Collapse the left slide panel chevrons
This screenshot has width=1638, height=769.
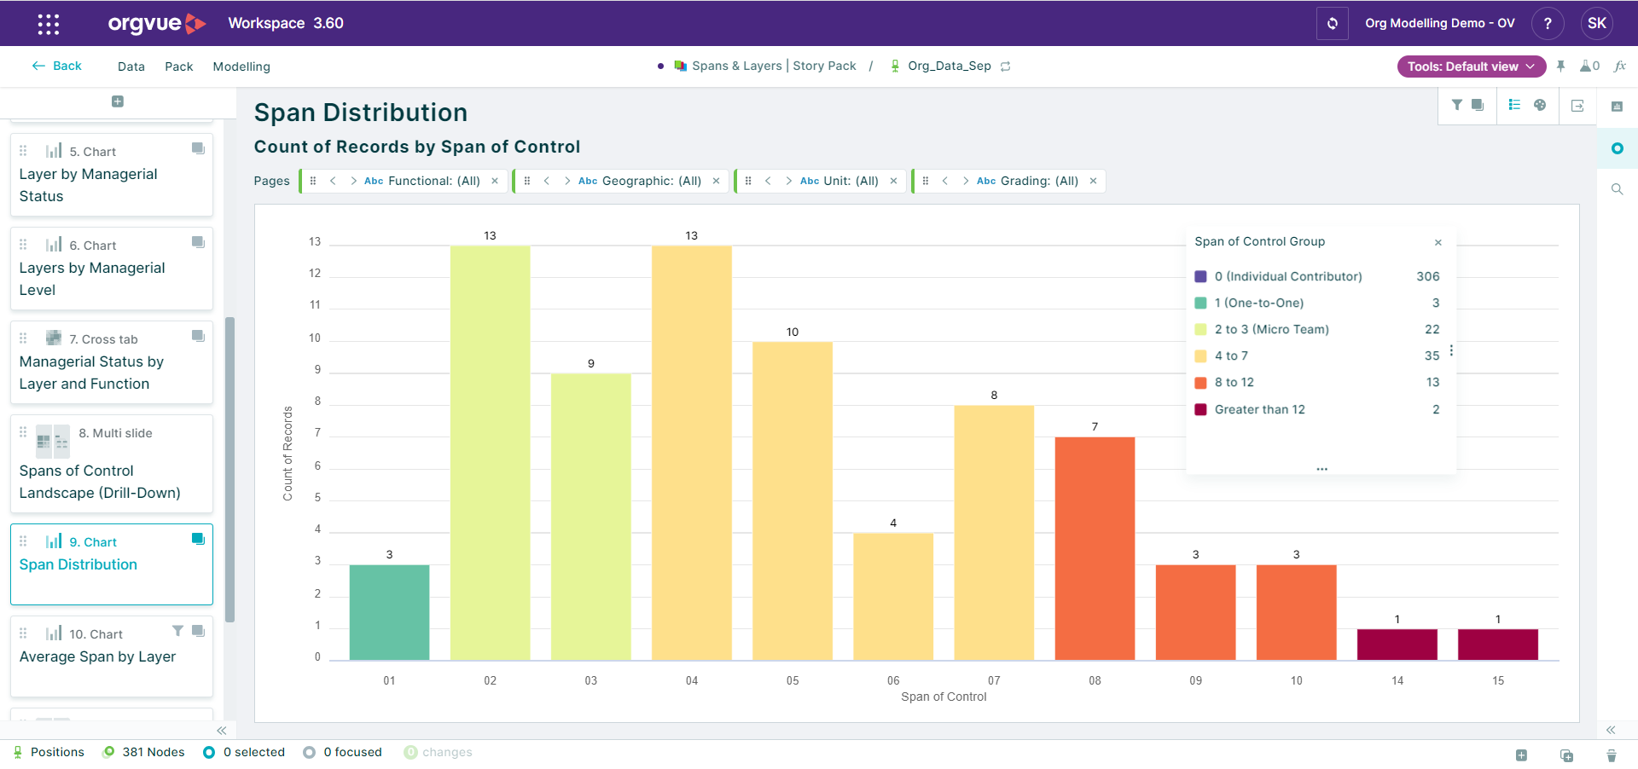click(x=222, y=731)
